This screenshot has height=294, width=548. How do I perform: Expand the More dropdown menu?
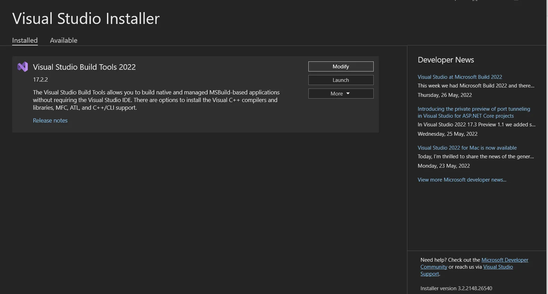pyautogui.click(x=341, y=93)
